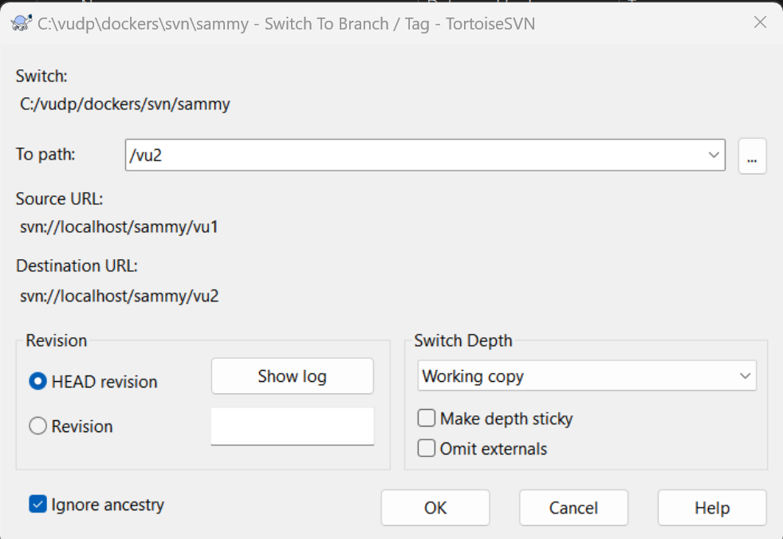This screenshot has width=783, height=539.
Task: Focus the Revision number input box
Action: tap(292, 427)
